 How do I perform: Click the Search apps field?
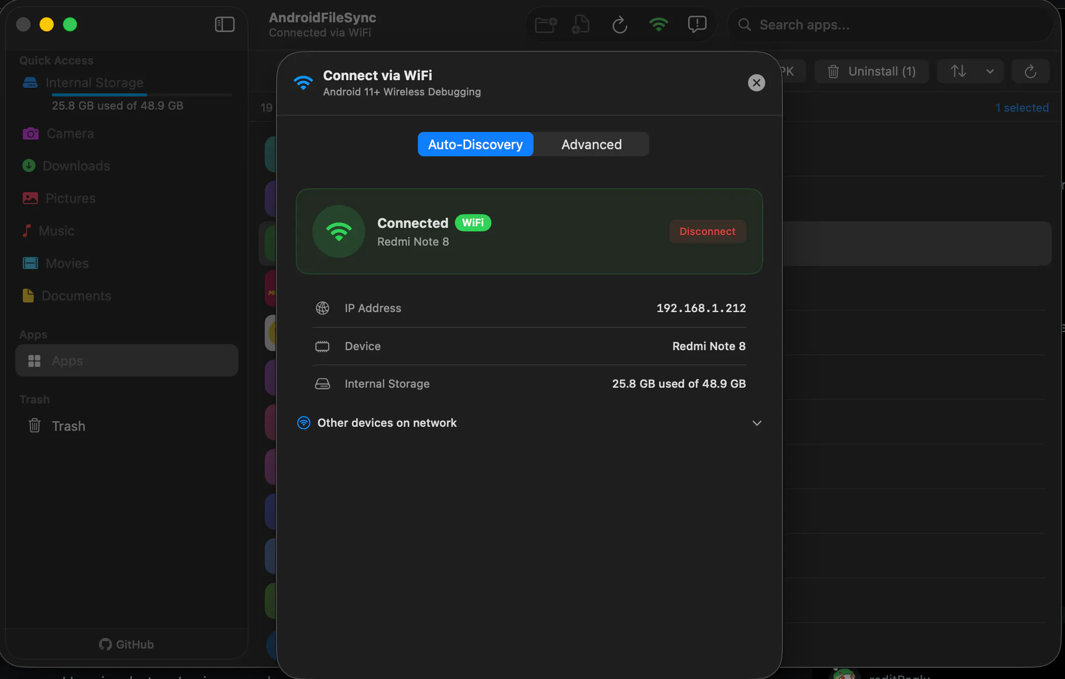(x=890, y=24)
